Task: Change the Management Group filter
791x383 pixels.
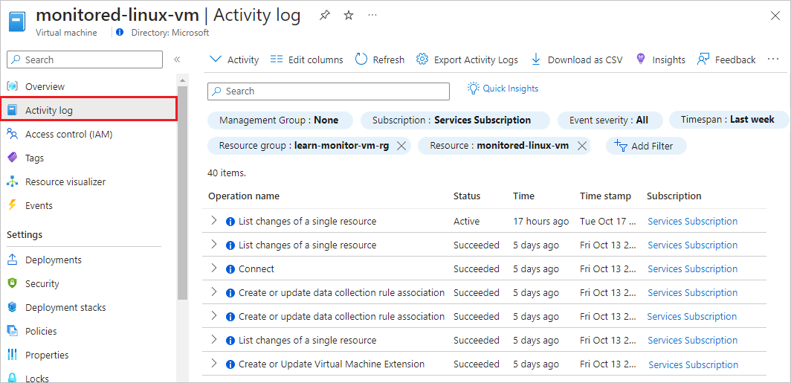Action: (x=279, y=120)
